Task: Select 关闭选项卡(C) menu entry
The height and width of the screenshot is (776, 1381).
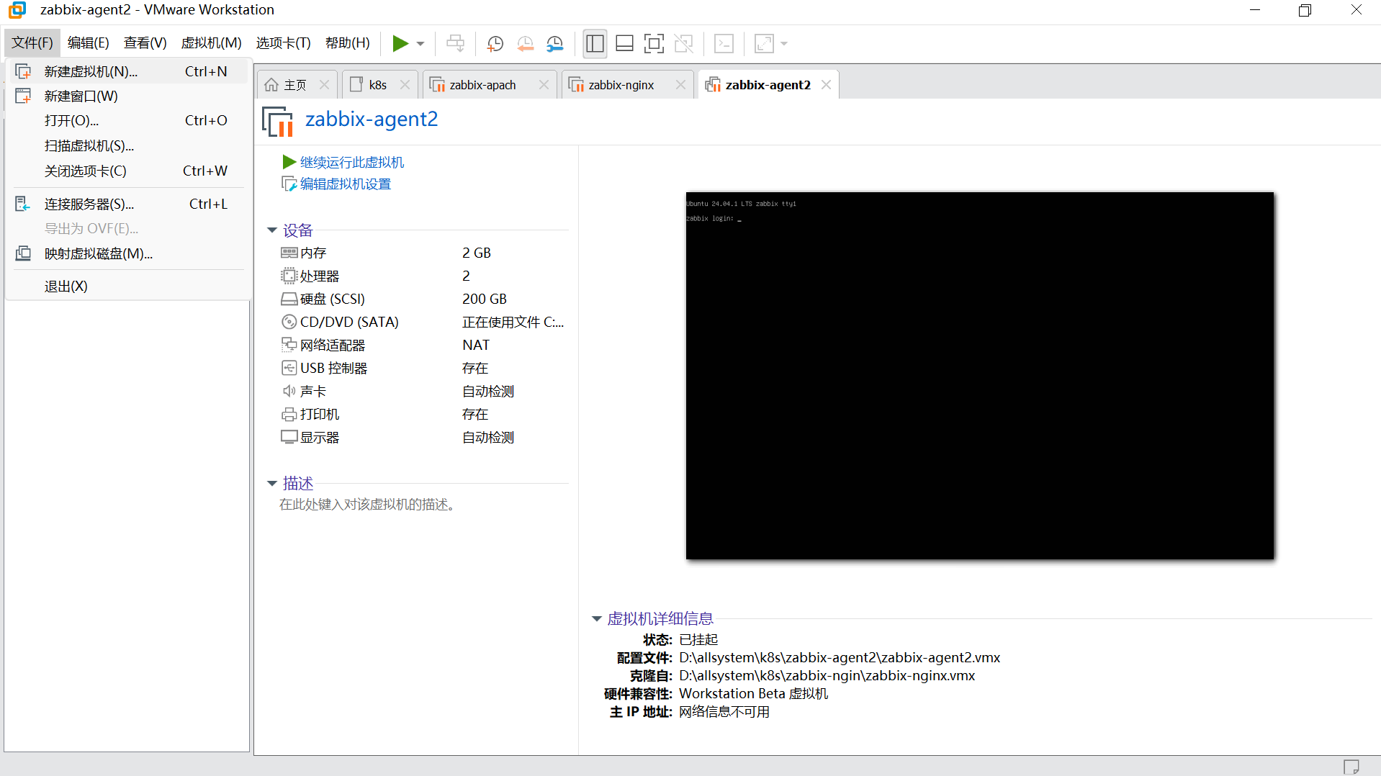Action: [x=128, y=171]
